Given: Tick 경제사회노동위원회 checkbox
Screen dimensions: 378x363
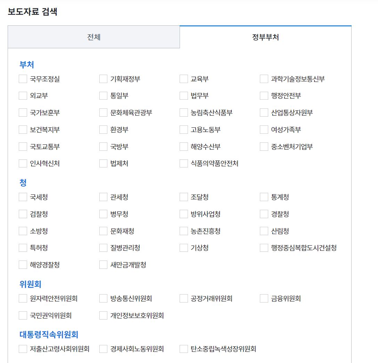Looking at the screenshot, I should [x=104, y=349].
